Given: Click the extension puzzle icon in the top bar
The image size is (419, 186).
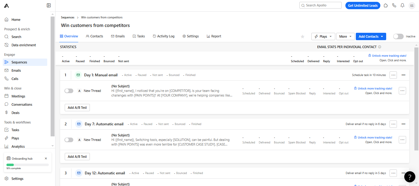Looking at the screenshot, I should pyautogui.click(x=386, y=6).
